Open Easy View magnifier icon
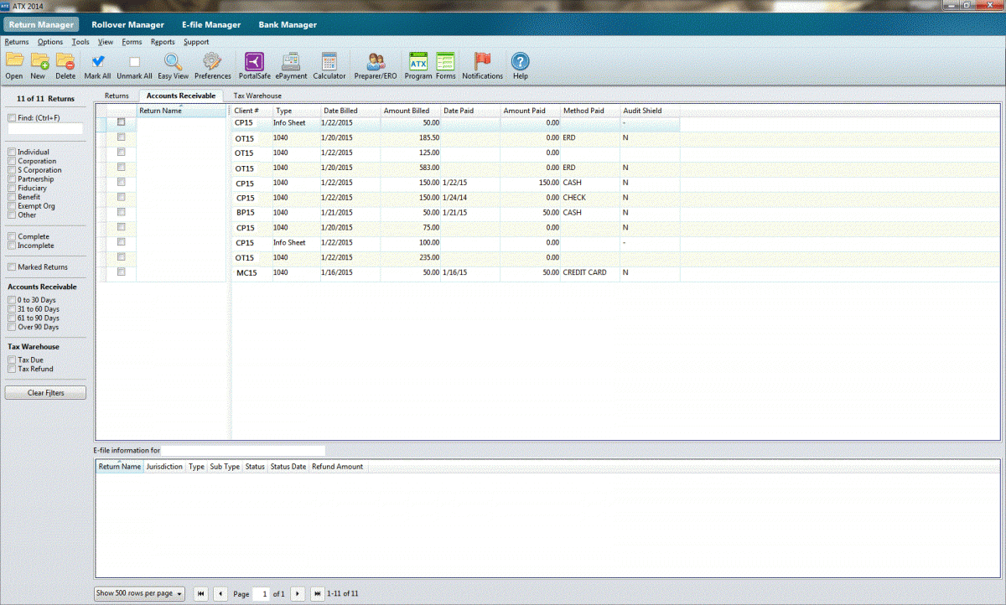Image resolution: width=1006 pixels, height=605 pixels. tap(173, 61)
